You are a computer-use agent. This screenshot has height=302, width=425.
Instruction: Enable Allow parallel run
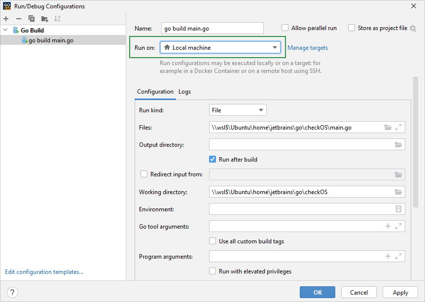pos(285,28)
